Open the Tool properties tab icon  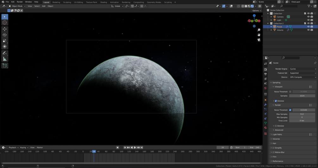tap(265, 63)
